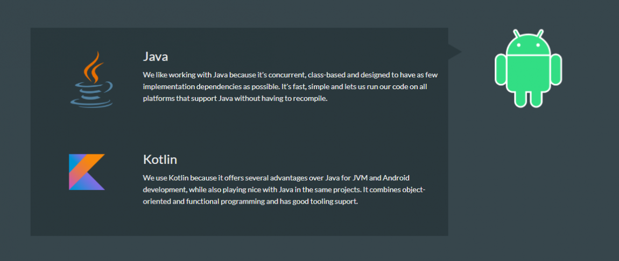Click the Android robot's head
The width and height of the screenshot is (619, 261).
pyautogui.click(x=528, y=44)
